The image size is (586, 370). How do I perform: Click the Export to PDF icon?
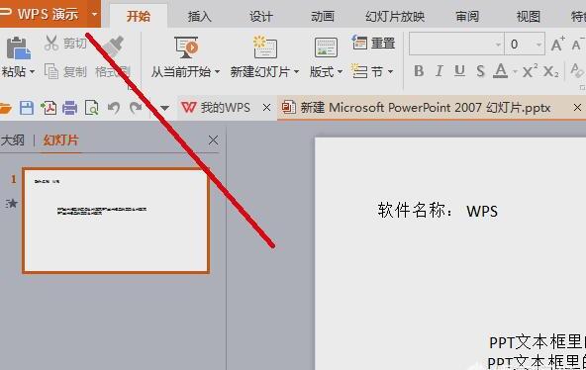(x=49, y=108)
